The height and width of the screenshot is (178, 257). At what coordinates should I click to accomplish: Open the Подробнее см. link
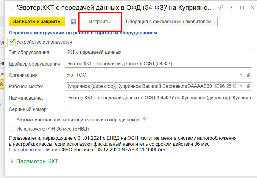[x=25, y=150]
